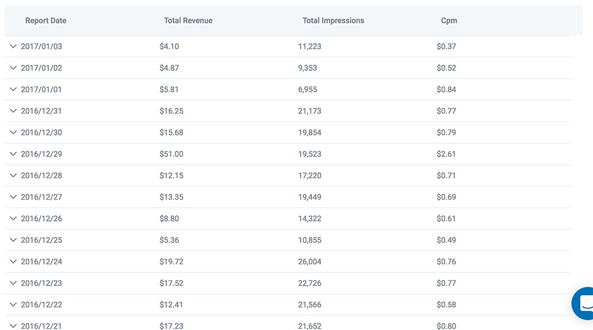Open the chat widget icon
Viewport: 593px width, 330px height.
[x=584, y=304]
